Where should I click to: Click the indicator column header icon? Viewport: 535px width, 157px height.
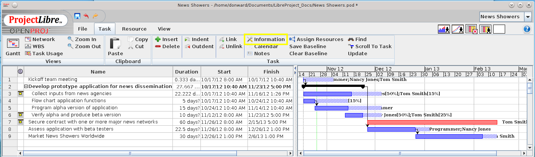click(x=20, y=72)
